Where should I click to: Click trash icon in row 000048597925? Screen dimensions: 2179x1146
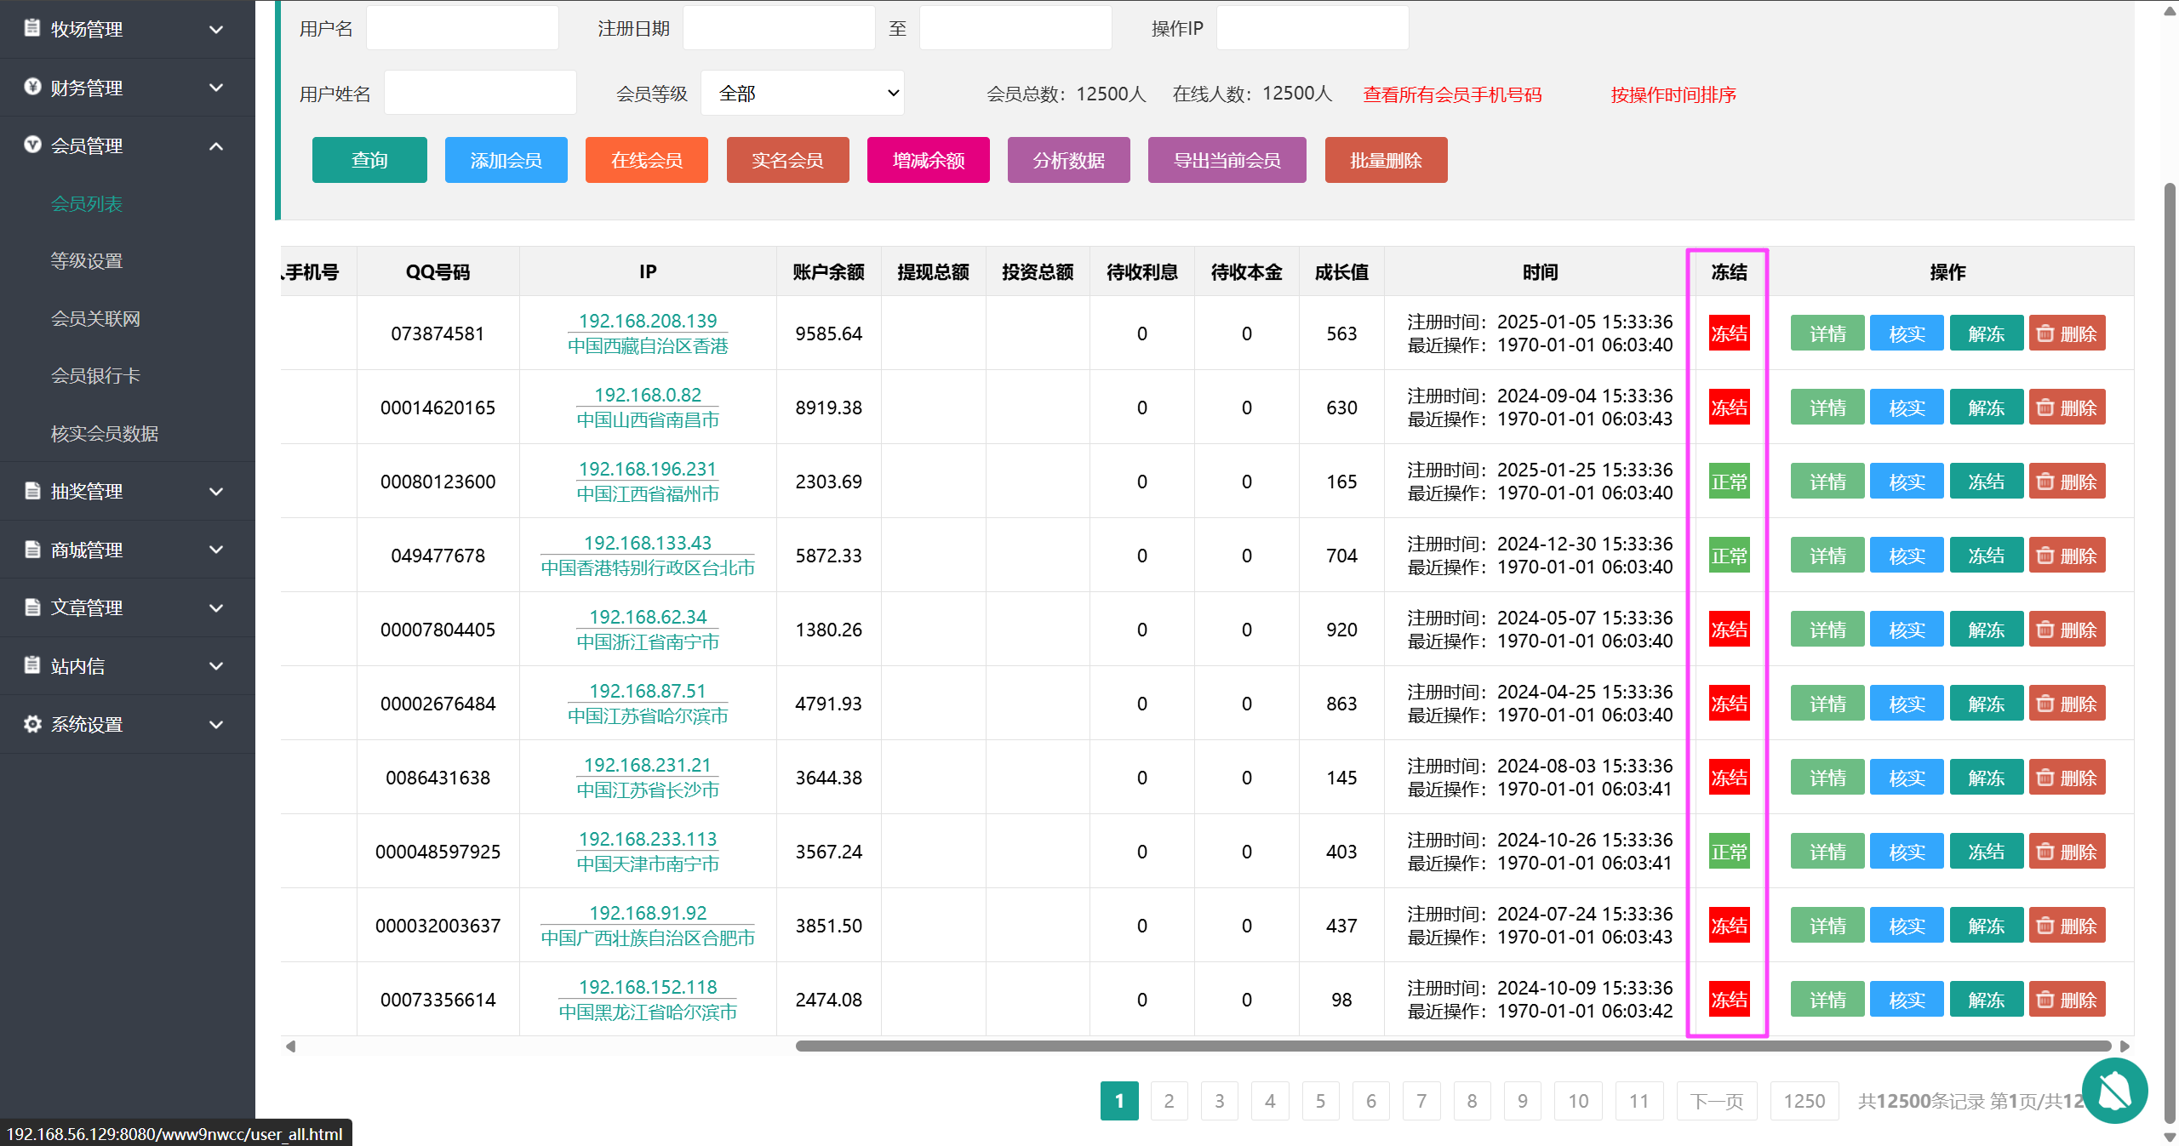(2045, 852)
